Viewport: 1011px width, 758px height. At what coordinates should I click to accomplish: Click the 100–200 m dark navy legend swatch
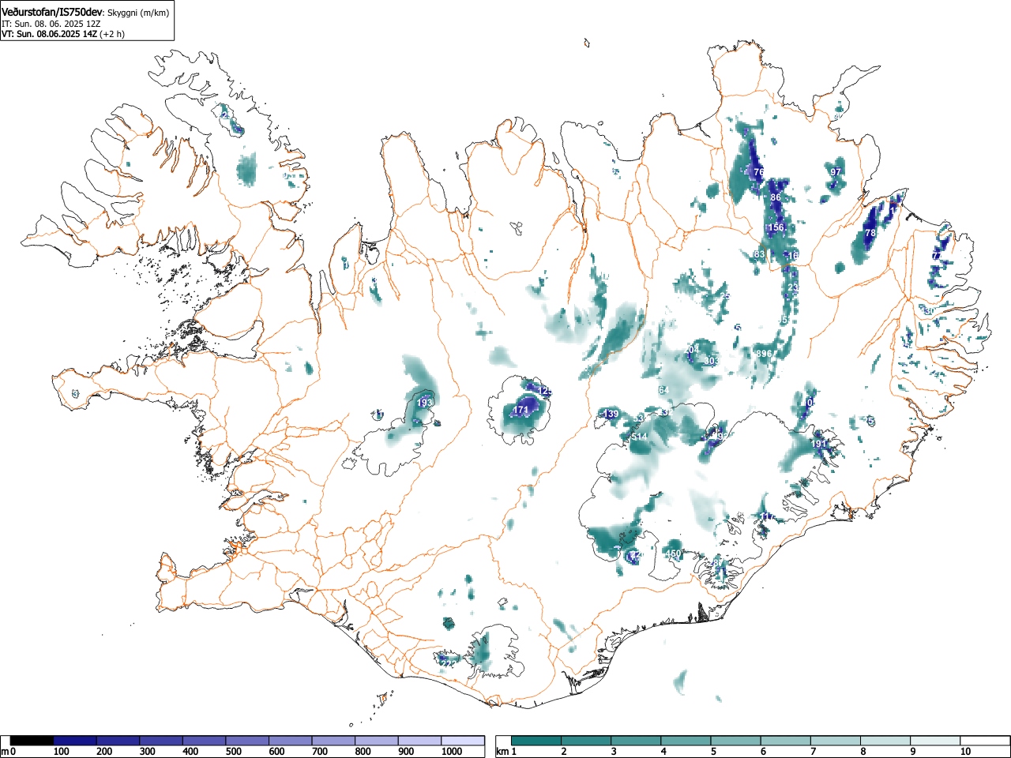coord(75,741)
